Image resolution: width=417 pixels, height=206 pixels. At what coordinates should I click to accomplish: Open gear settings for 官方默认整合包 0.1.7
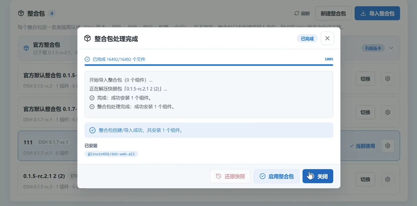pyautogui.click(x=388, y=112)
